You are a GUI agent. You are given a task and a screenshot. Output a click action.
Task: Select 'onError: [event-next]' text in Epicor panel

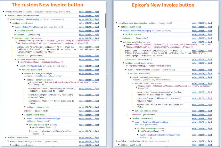click(x=144, y=115)
